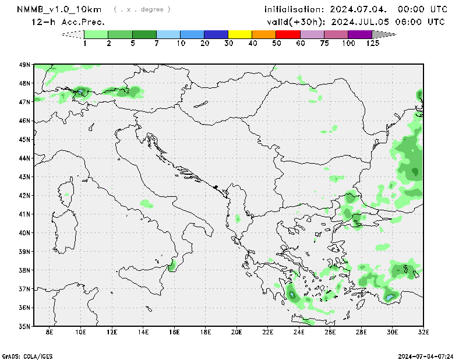Image resolution: width=466 pixels, height=360 pixels.
Task: Select the red 50–60 legend swatch
Action: point(288,34)
